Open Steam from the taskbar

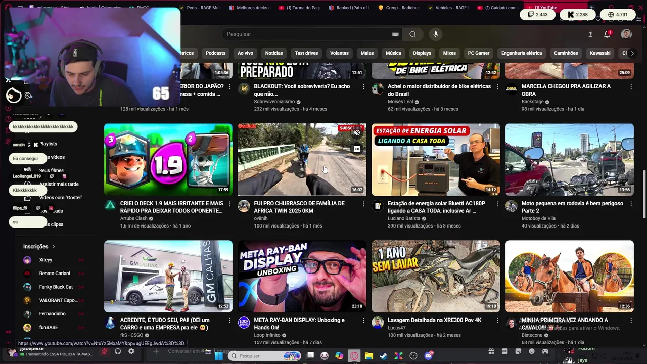pyautogui.click(x=384, y=356)
